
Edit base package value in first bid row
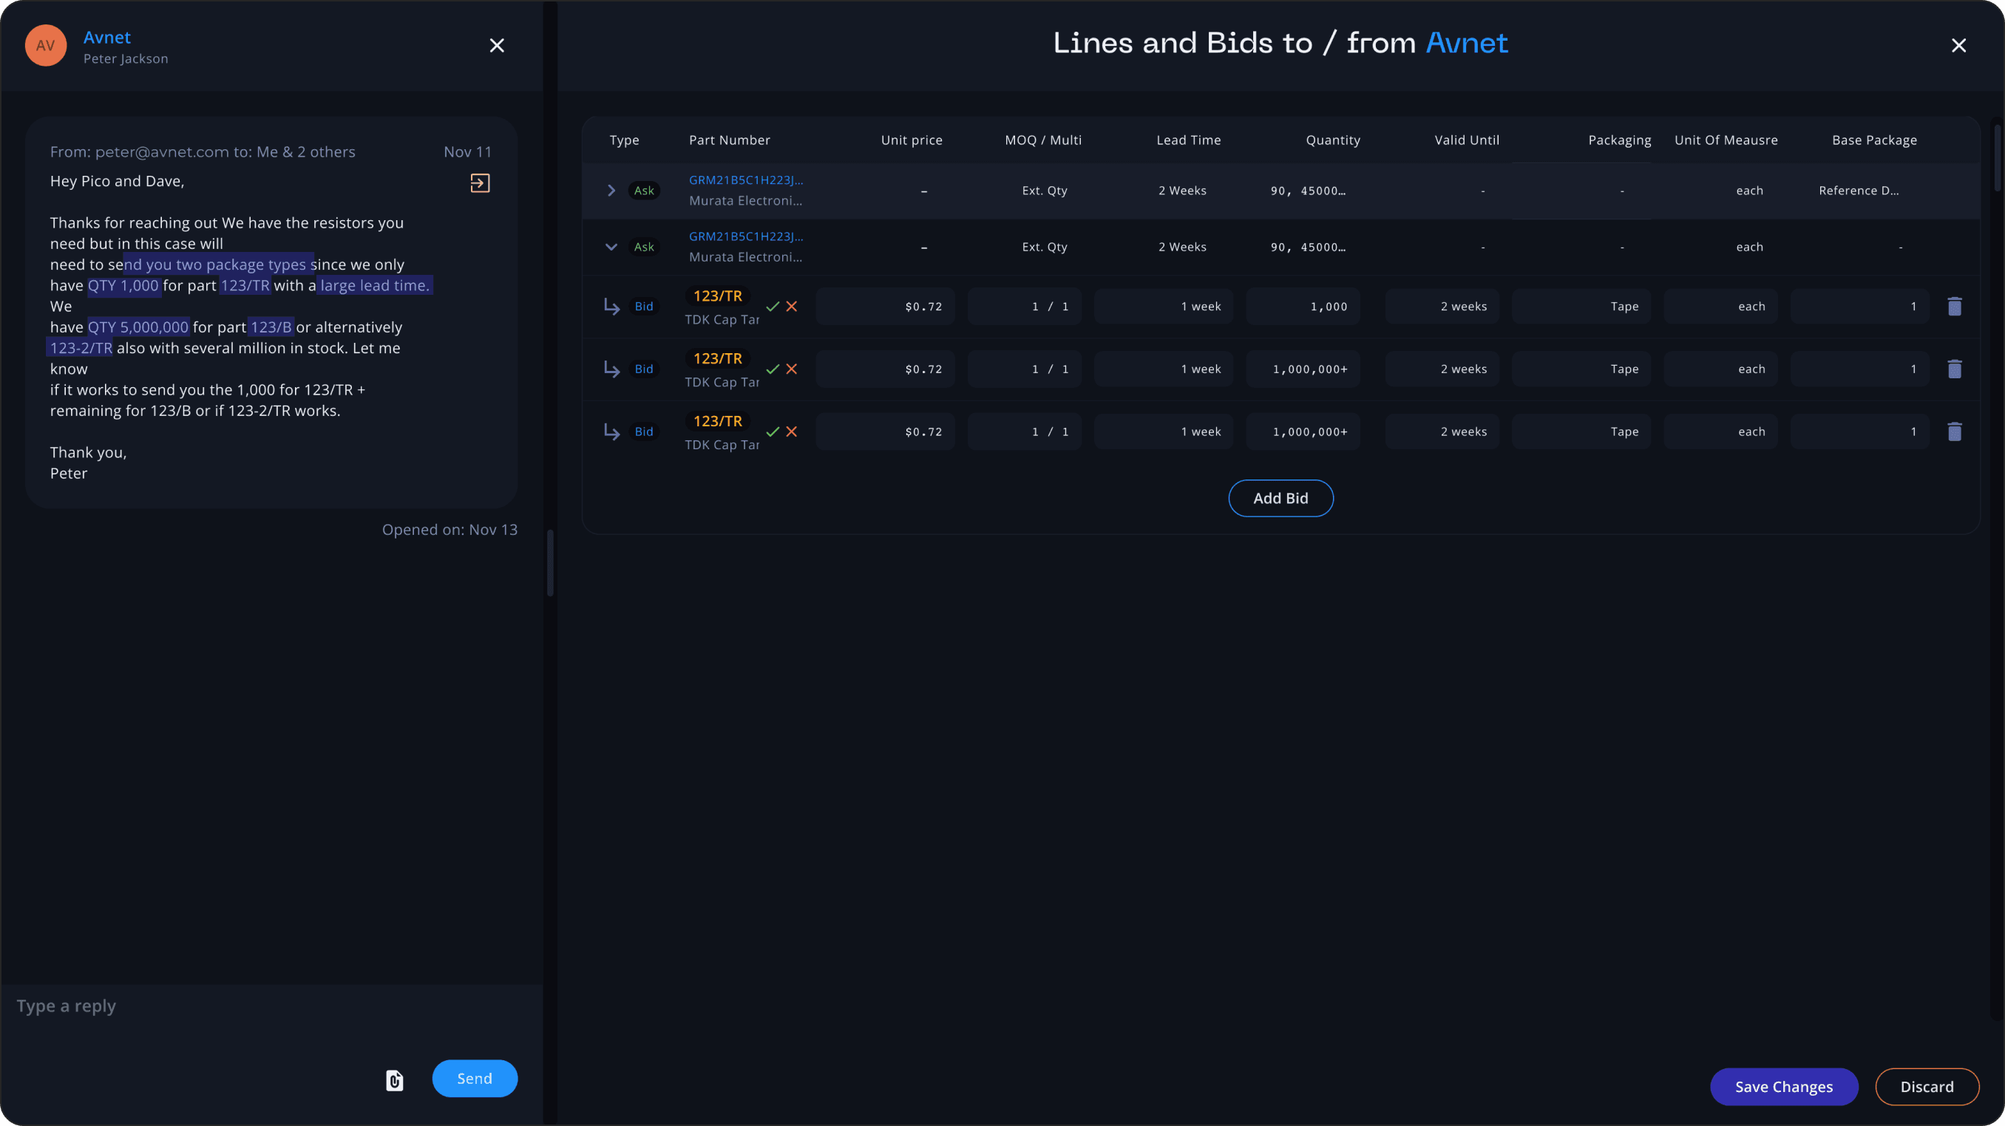[1860, 307]
